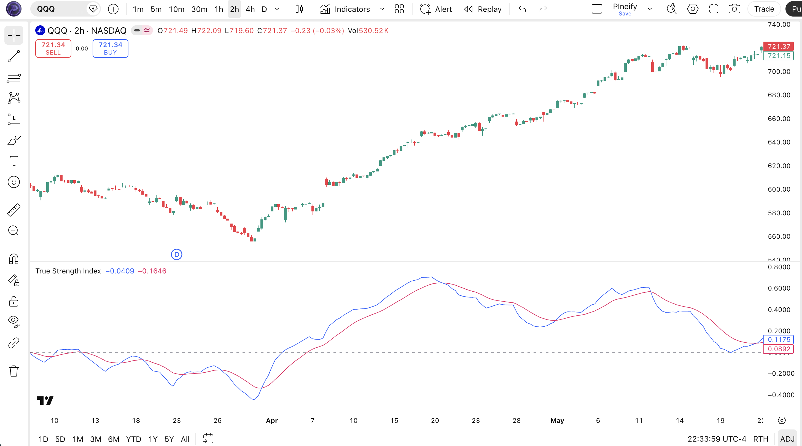Switch to the 10m timeframe

coord(177,9)
